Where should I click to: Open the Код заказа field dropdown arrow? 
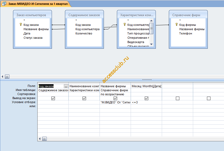click(x=66, y=86)
